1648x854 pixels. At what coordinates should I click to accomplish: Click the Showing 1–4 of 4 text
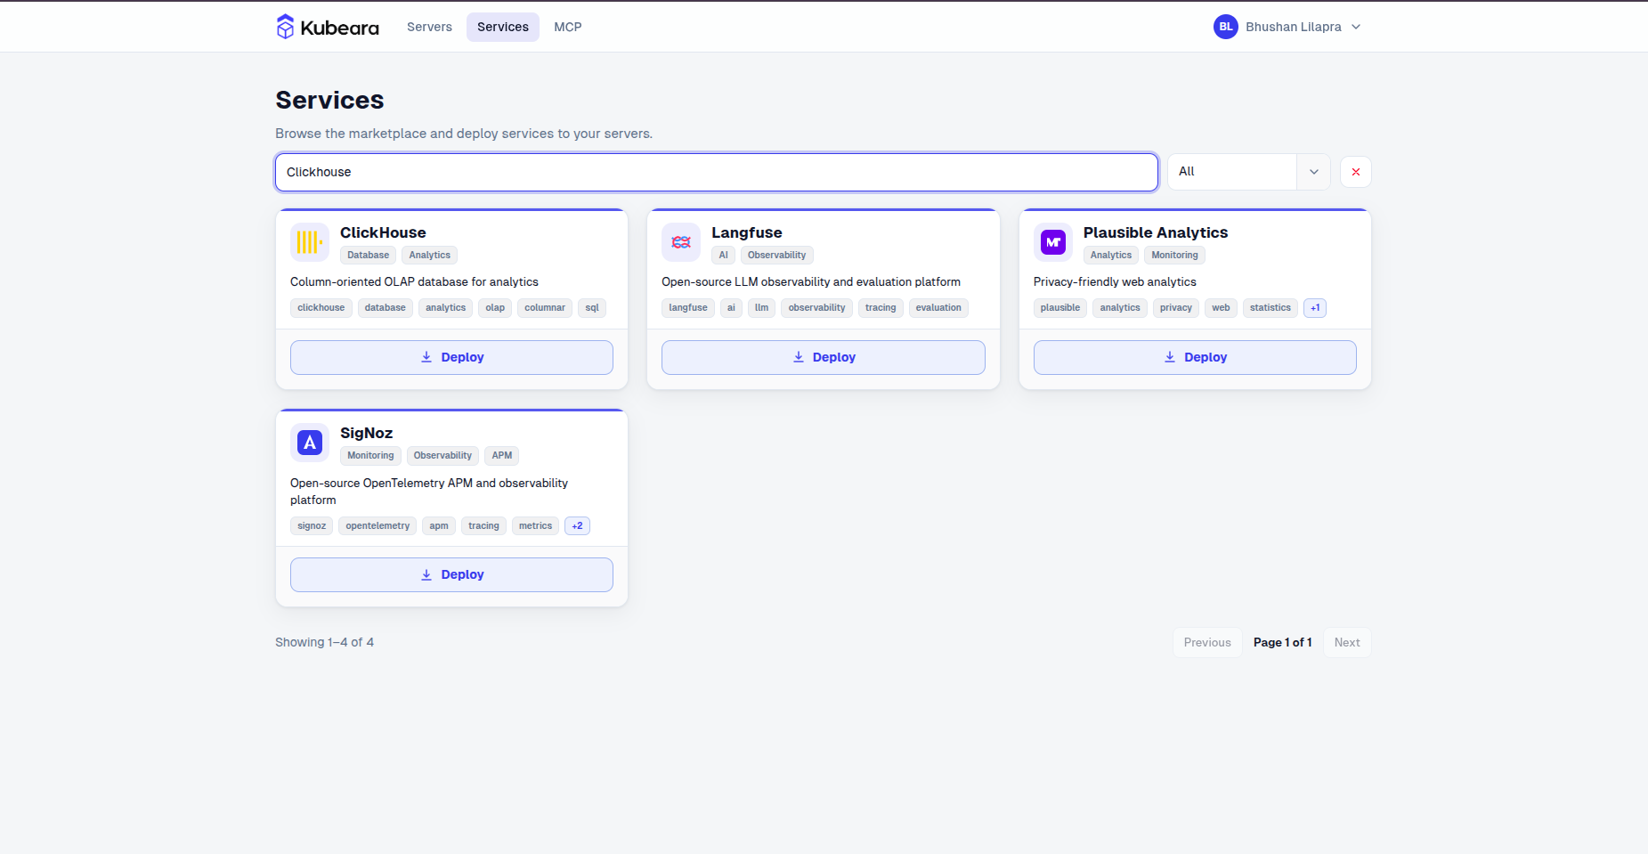pyautogui.click(x=324, y=642)
